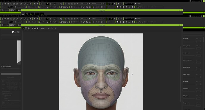Viewport: 205px width, 110px height.
Task: Switch to split view in Refine Face toolbar
Action: coord(26,28)
